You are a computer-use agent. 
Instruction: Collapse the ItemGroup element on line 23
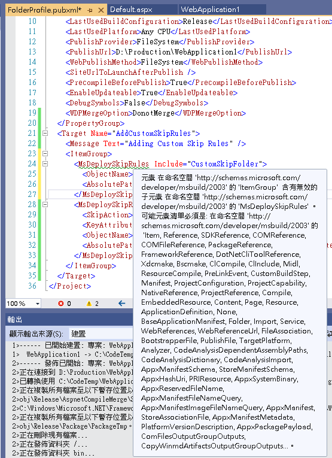coord(45,154)
